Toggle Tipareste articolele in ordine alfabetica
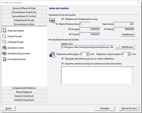The height and width of the screenshot is (113, 142). click(63, 59)
